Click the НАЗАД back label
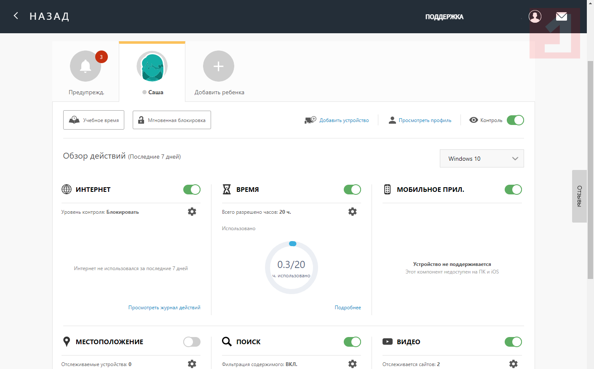 pos(49,16)
